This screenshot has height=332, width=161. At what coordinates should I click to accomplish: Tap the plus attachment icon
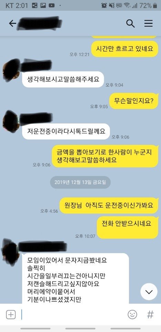pyautogui.click(x=11, y=314)
